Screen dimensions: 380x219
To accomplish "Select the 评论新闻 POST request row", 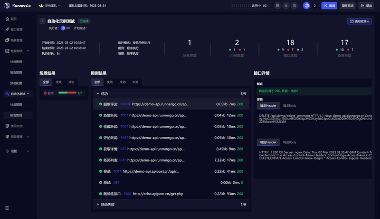I will tap(171, 138).
